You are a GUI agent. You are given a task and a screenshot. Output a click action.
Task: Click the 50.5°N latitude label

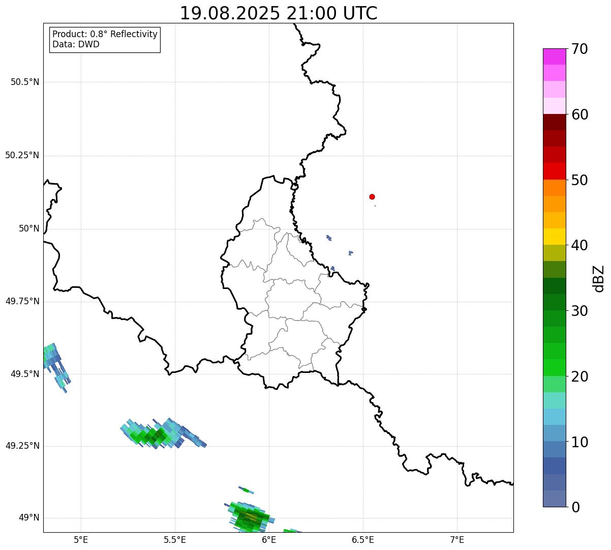click(x=25, y=82)
